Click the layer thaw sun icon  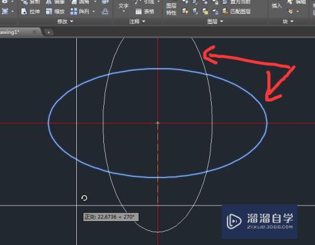point(205,11)
